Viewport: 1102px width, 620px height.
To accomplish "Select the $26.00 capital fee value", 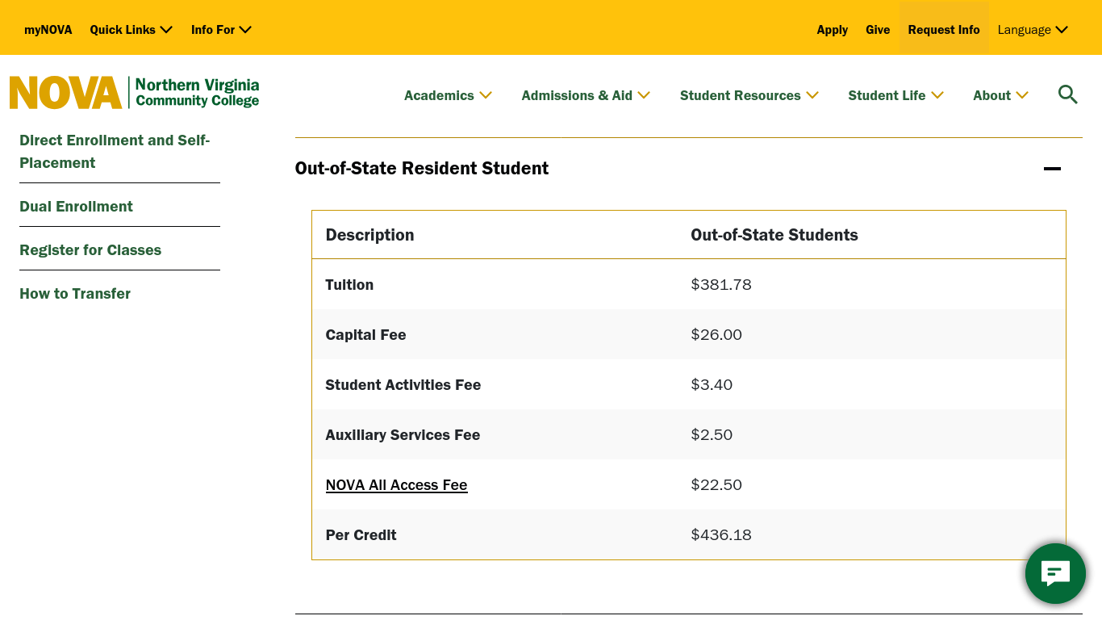I will coord(716,335).
